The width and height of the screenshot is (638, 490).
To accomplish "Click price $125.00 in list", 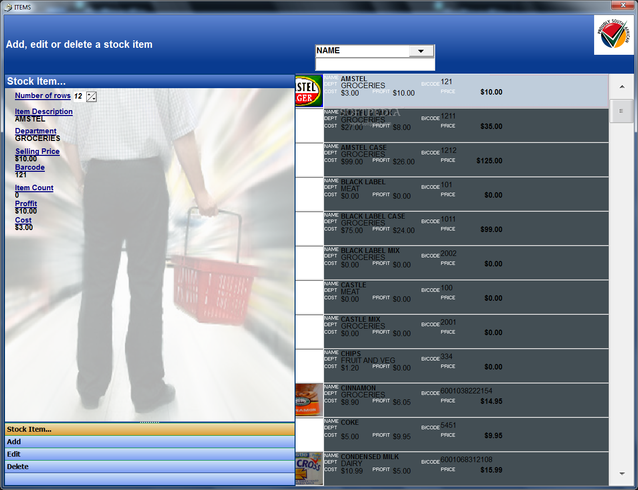I will [x=489, y=161].
